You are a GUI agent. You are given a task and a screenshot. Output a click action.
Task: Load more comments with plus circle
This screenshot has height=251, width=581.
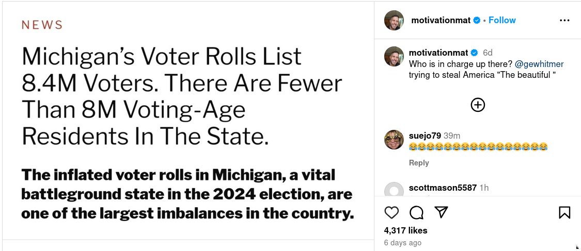tap(478, 105)
